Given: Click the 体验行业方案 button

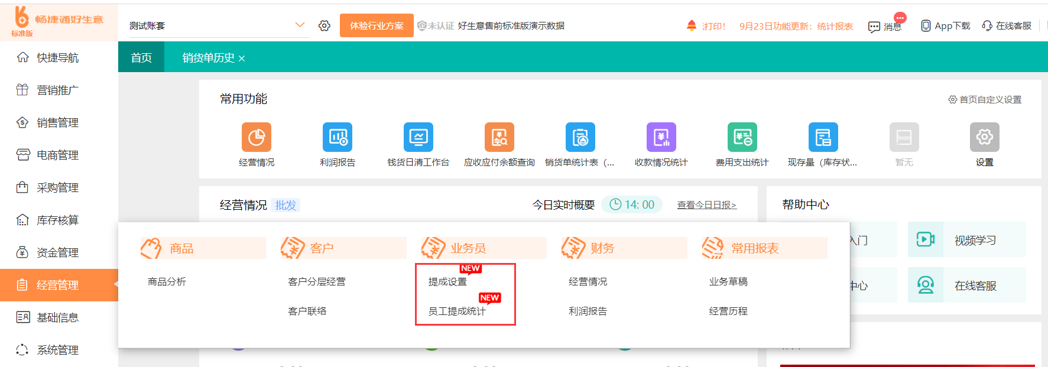Looking at the screenshot, I should (377, 25).
